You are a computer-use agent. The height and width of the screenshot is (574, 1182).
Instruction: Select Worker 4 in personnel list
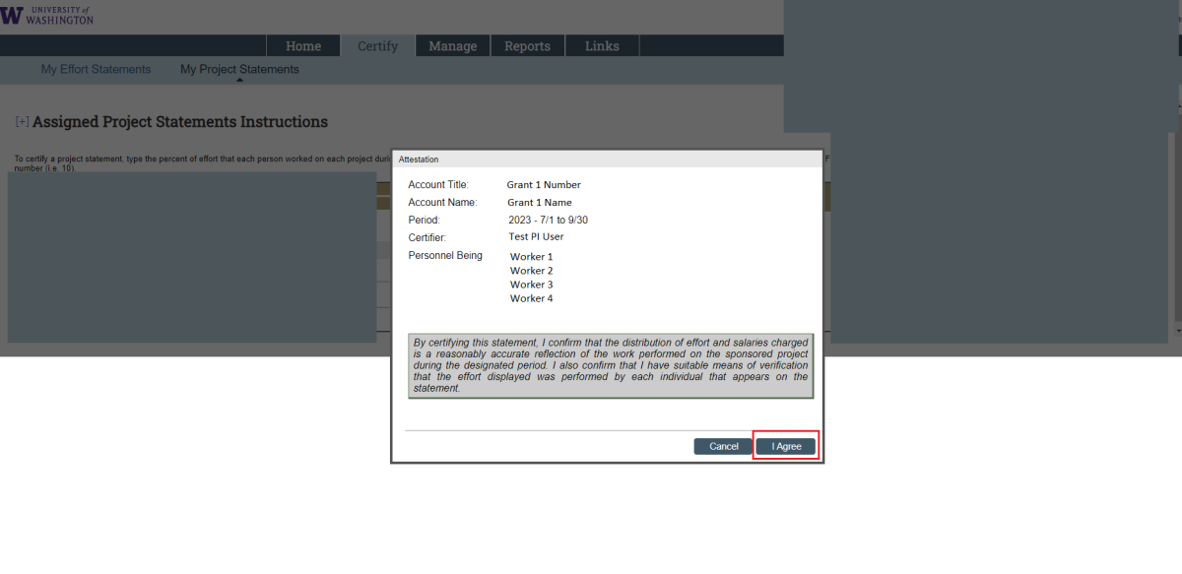[531, 298]
